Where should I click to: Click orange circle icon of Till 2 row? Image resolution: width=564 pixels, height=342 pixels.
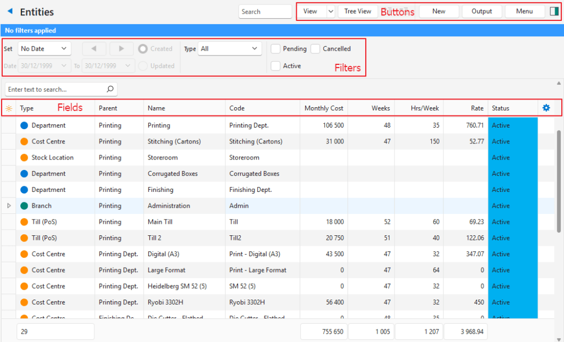point(24,238)
